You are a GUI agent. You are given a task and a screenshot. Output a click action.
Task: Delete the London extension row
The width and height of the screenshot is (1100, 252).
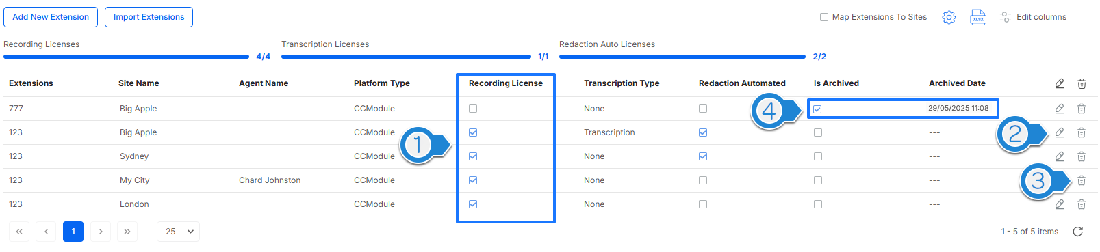coord(1082,204)
